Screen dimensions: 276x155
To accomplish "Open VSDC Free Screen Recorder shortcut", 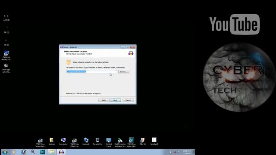I will pyautogui.click(x=40, y=143).
